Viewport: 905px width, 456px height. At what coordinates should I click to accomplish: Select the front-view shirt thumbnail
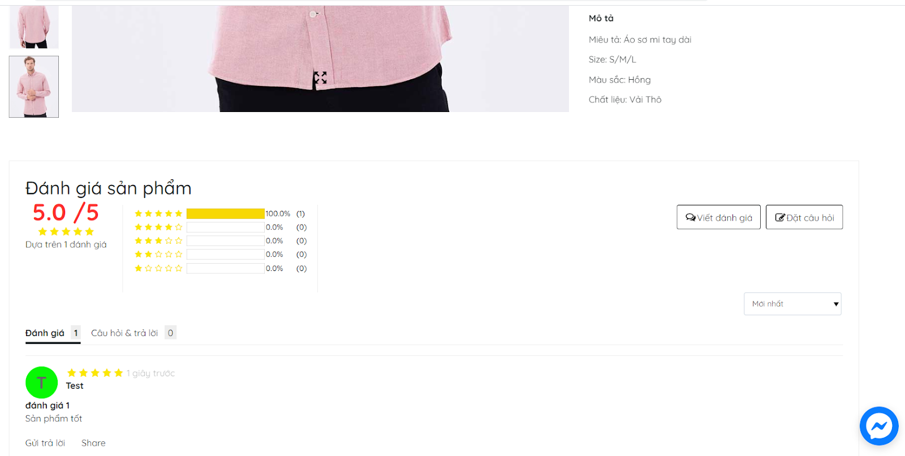(34, 87)
